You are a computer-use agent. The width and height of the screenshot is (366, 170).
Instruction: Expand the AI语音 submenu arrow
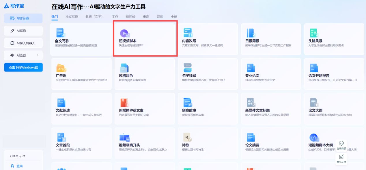[x=38, y=55]
